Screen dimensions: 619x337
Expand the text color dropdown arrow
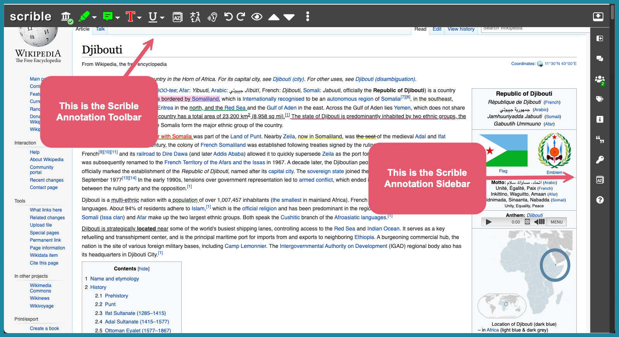pyautogui.click(x=140, y=17)
